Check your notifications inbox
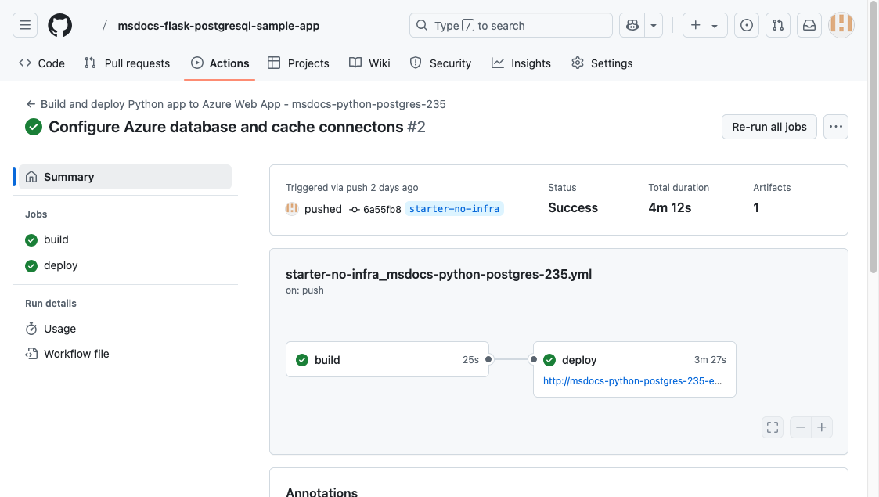Image resolution: width=879 pixels, height=497 pixels. coord(809,24)
